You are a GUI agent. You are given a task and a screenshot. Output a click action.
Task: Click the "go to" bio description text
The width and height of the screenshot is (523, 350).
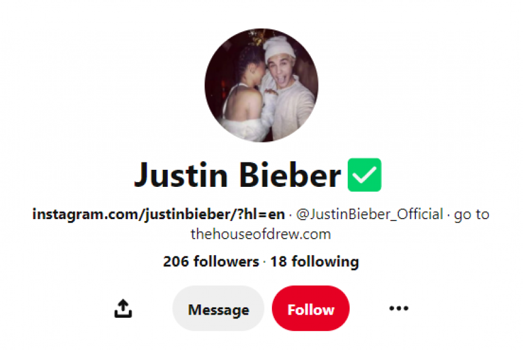point(472,215)
